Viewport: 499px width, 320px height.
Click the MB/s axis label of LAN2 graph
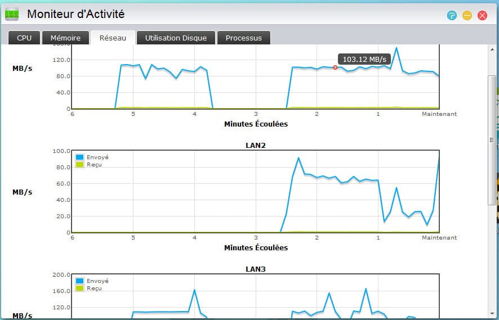[x=23, y=192]
